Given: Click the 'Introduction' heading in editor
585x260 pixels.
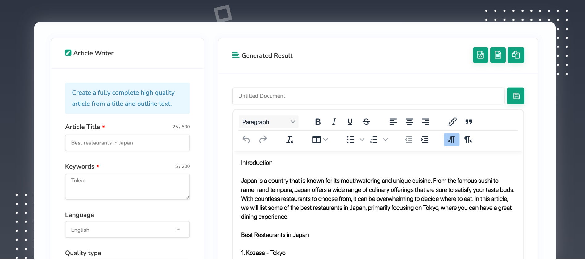Looking at the screenshot, I should (x=257, y=163).
